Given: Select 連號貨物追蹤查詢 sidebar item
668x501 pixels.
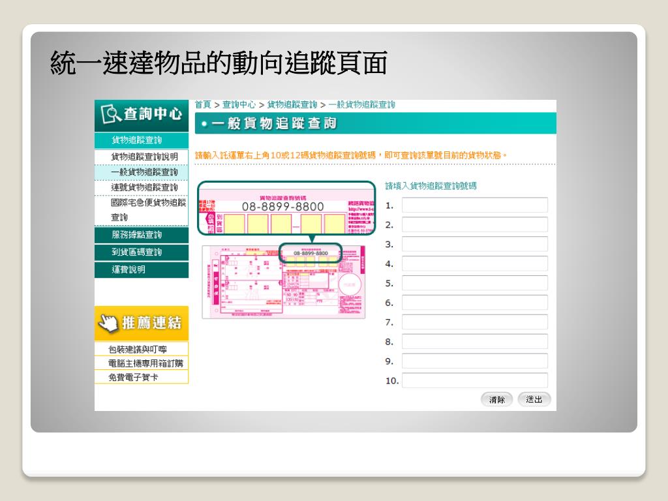Looking at the screenshot, I should pyautogui.click(x=142, y=187).
